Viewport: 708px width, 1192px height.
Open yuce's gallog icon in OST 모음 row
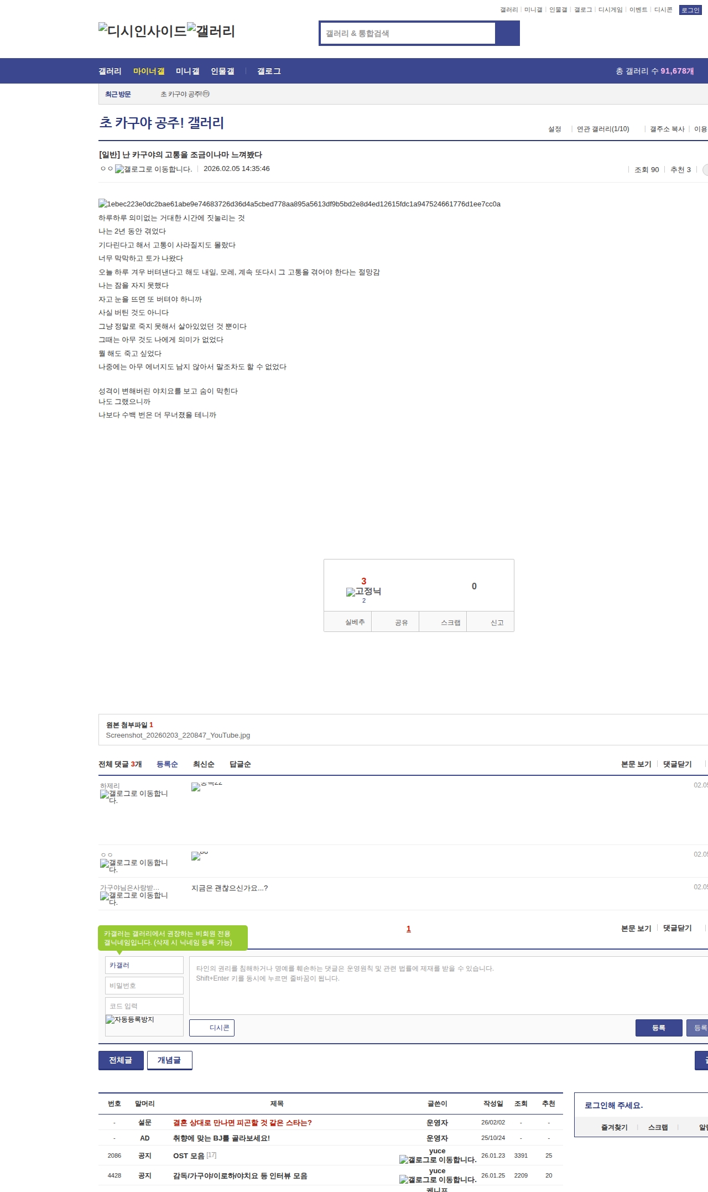click(438, 1159)
